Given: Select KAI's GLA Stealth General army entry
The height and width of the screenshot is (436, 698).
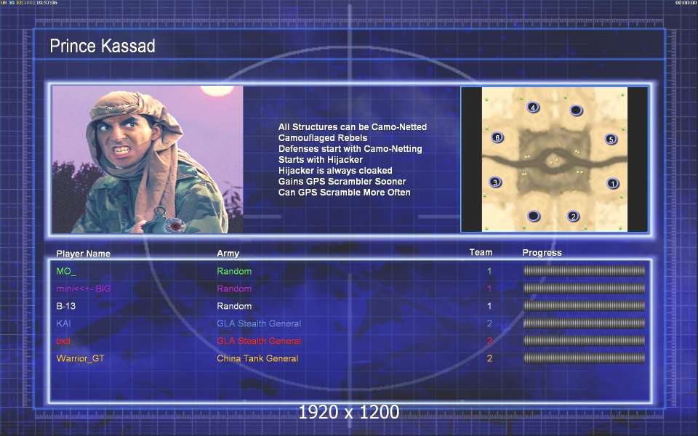Looking at the screenshot, I should pos(259,323).
